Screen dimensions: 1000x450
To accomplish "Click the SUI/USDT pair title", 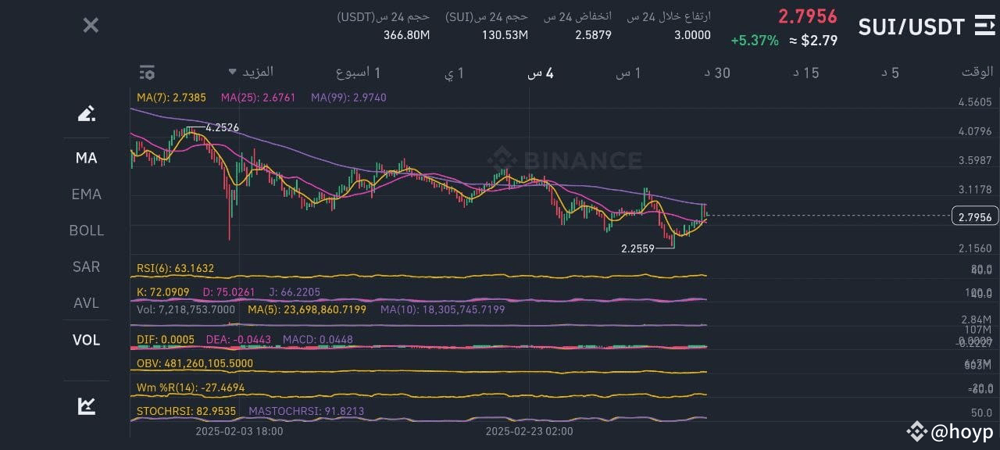I will [x=912, y=27].
